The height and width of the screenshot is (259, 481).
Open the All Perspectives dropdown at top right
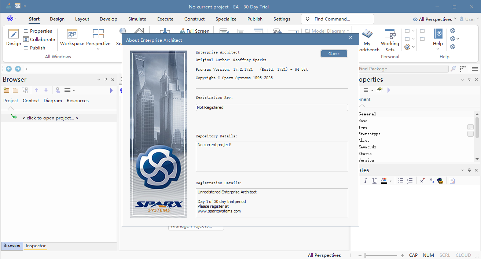(x=435, y=19)
